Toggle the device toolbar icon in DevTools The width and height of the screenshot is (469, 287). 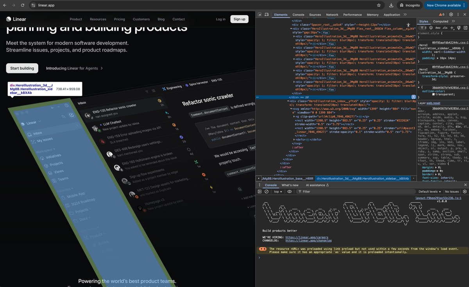click(267, 14)
